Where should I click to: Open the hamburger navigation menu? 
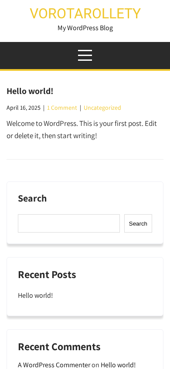(85, 55)
